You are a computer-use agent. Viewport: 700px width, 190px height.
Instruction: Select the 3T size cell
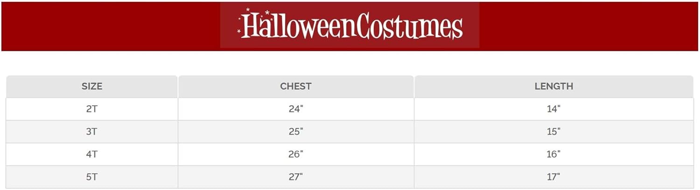[x=92, y=131]
